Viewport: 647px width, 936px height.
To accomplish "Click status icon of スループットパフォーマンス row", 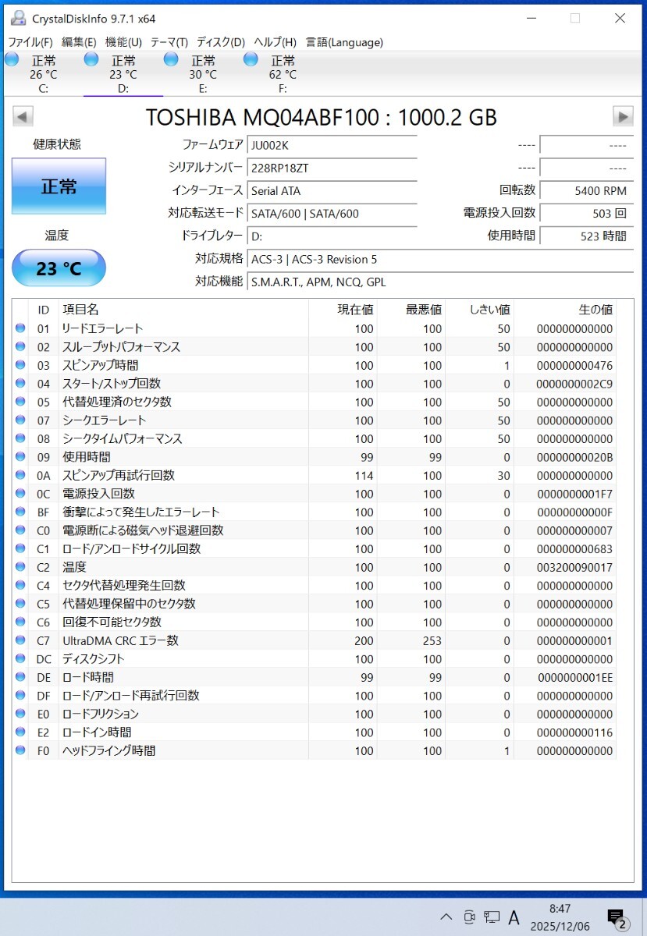I will pos(20,346).
